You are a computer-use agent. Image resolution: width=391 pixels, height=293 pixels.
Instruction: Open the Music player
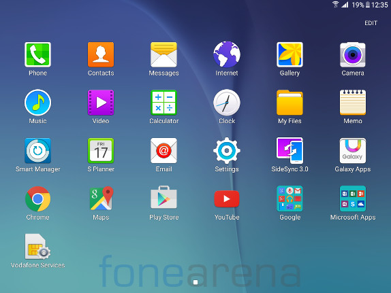[37, 103]
